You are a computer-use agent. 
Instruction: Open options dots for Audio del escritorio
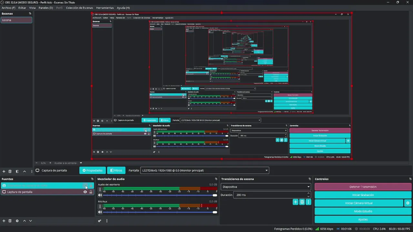click(x=100, y=189)
